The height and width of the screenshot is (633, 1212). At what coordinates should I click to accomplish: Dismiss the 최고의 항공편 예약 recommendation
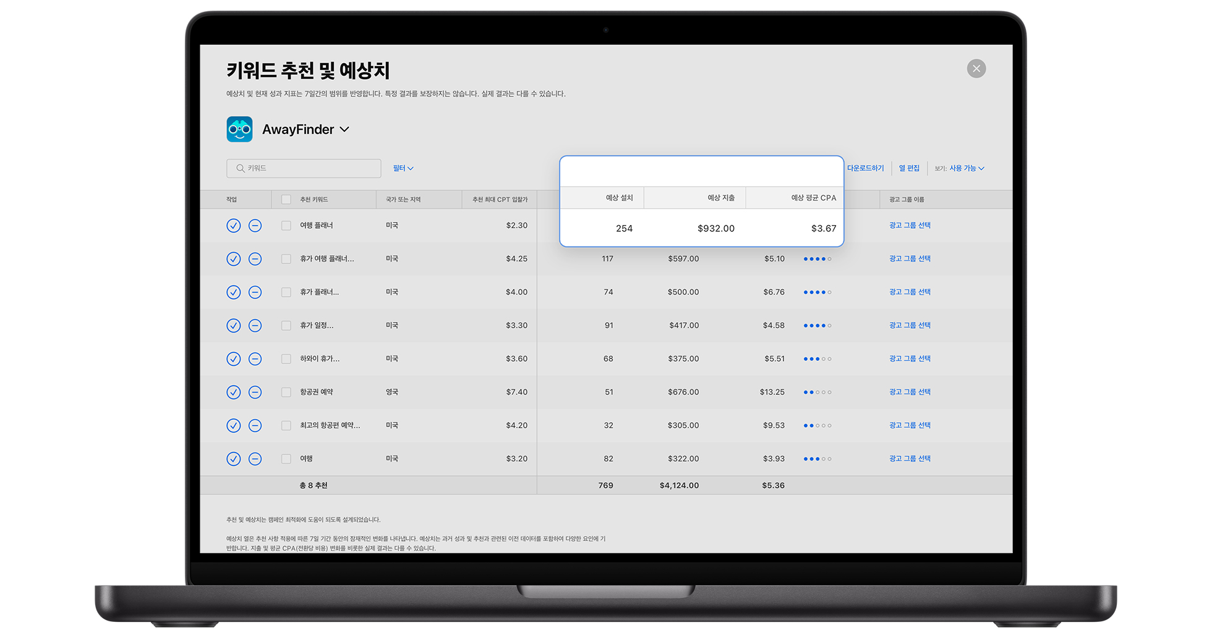tap(255, 425)
